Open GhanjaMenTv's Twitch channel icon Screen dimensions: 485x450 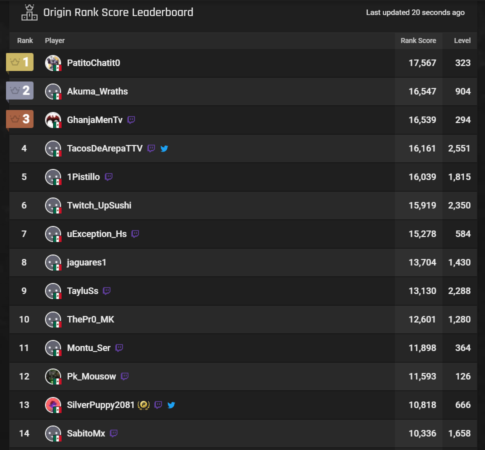click(131, 120)
